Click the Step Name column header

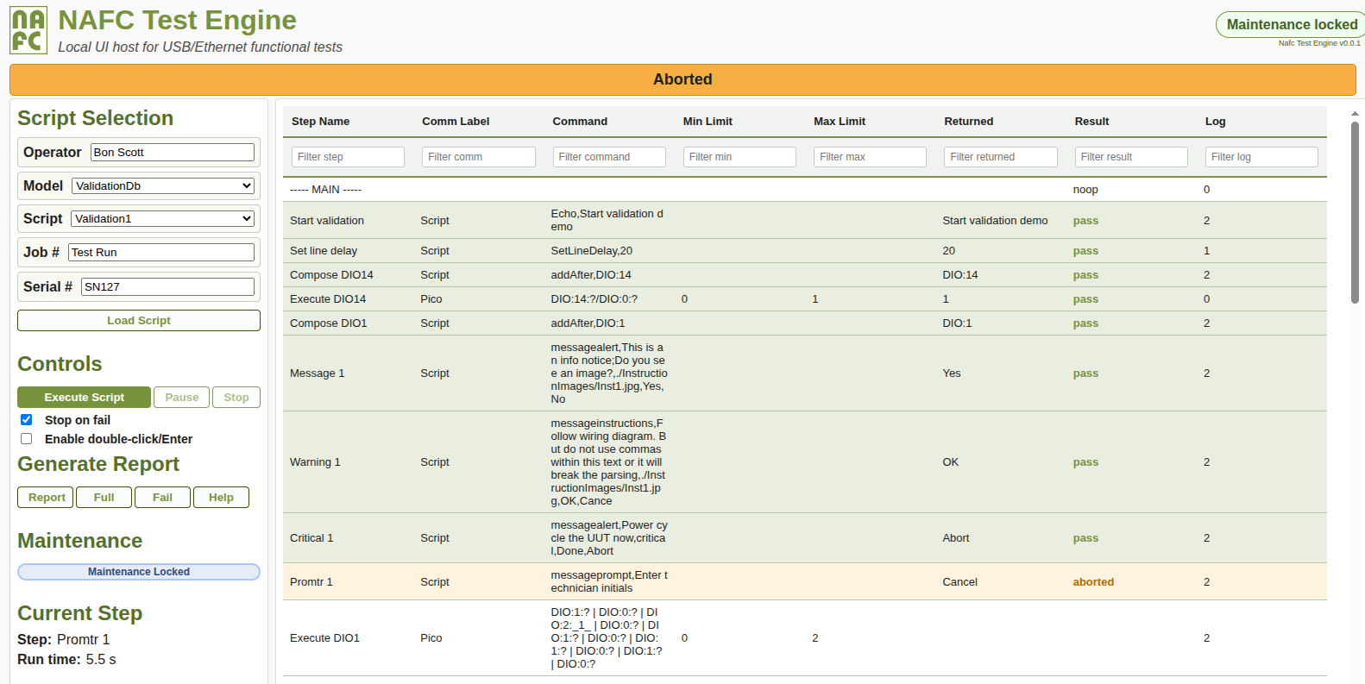point(320,122)
